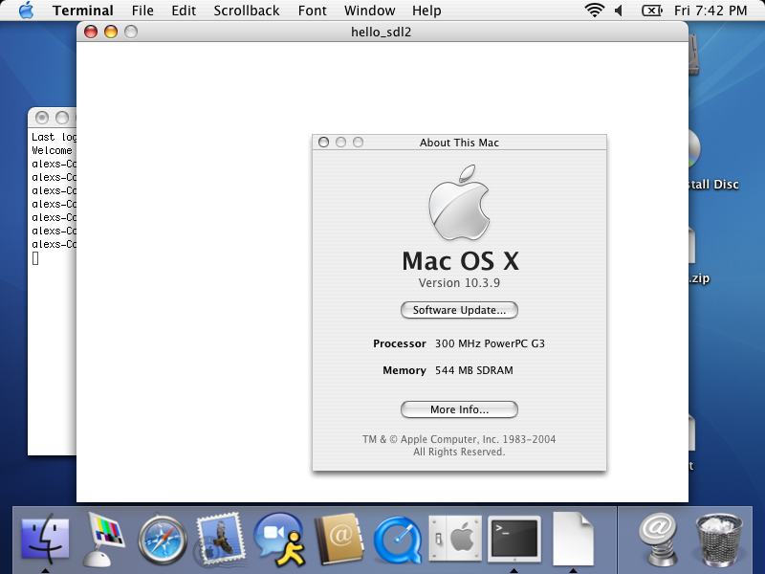Image resolution: width=765 pixels, height=574 pixels.
Task: Launch the Displays color-bars icon in Dock
Action: pos(104,539)
